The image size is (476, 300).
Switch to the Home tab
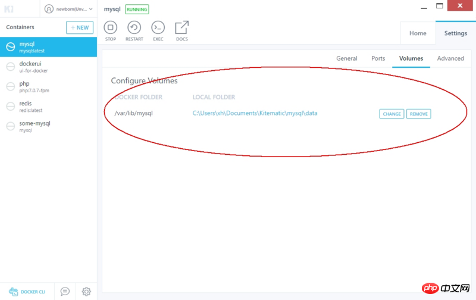pyautogui.click(x=418, y=33)
